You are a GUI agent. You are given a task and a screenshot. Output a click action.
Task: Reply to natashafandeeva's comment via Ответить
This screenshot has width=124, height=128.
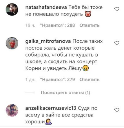[90, 25]
